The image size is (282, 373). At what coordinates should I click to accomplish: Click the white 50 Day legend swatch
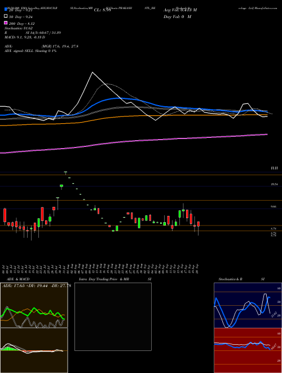(x=6, y=16)
